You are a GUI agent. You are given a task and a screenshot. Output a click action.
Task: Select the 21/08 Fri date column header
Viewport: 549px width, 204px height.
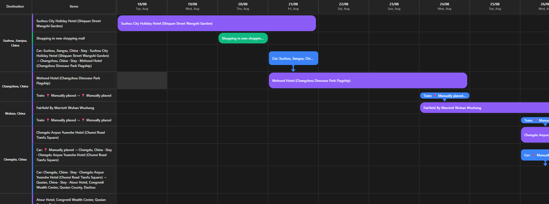tap(293, 6)
